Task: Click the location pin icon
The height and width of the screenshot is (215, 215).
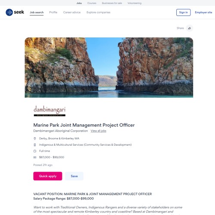Action: point(35,138)
